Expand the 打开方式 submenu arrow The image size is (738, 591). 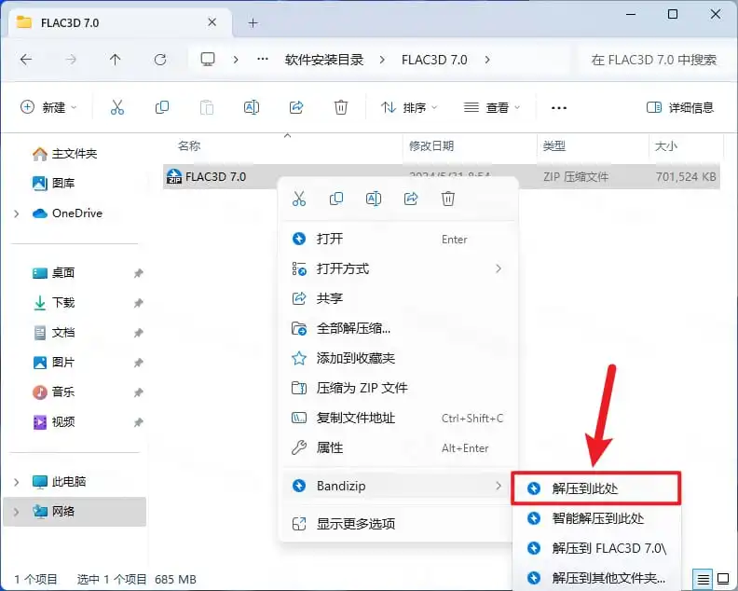click(498, 268)
